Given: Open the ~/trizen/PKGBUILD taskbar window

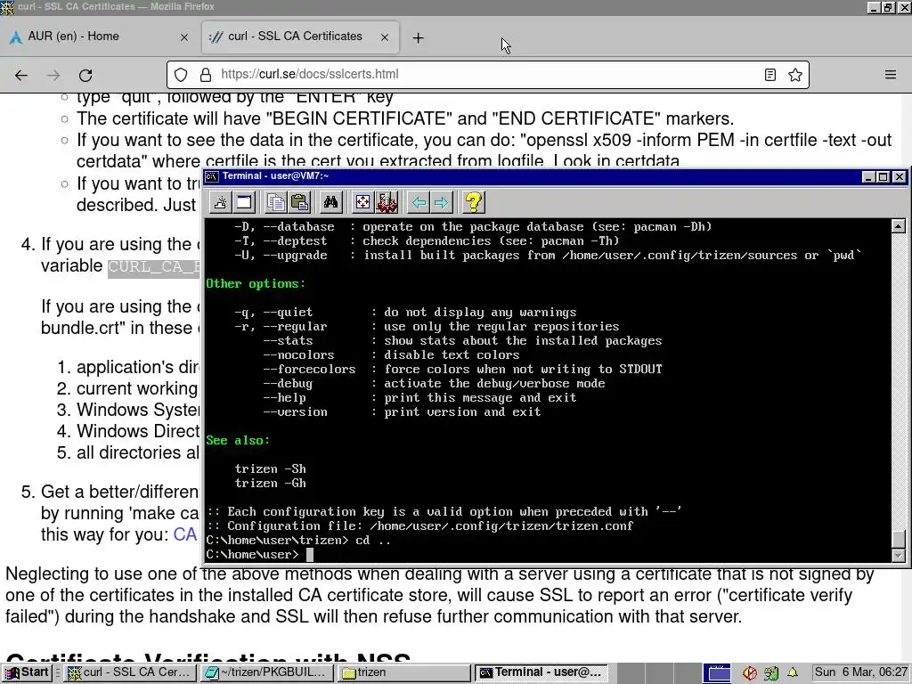Looking at the screenshot, I should pyautogui.click(x=267, y=673).
